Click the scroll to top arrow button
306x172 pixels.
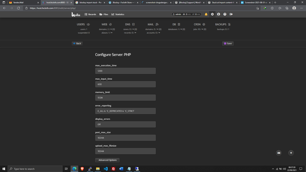[291, 153]
